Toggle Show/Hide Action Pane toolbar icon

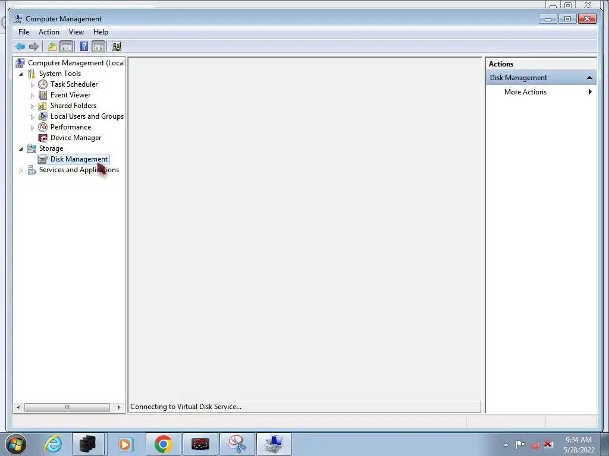pyautogui.click(x=99, y=47)
